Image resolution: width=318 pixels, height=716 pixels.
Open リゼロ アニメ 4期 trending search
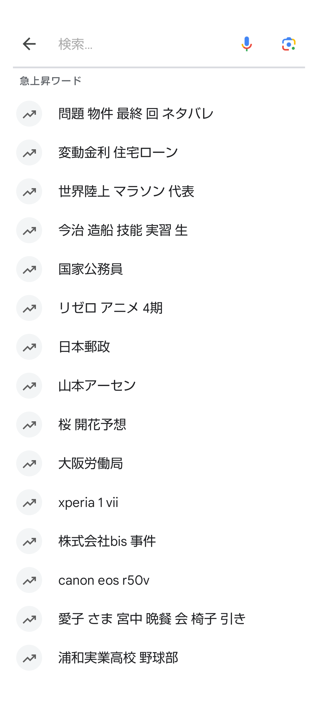coord(159,308)
